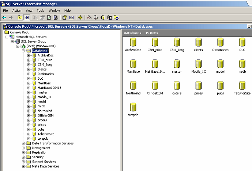Click the New Job toolbar icon

(116, 17)
